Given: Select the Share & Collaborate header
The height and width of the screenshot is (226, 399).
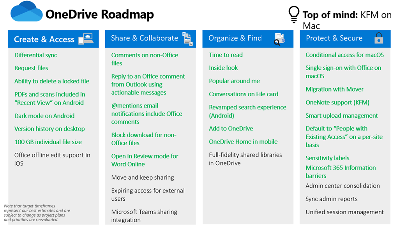Looking at the screenshot, I should point(145,38).
